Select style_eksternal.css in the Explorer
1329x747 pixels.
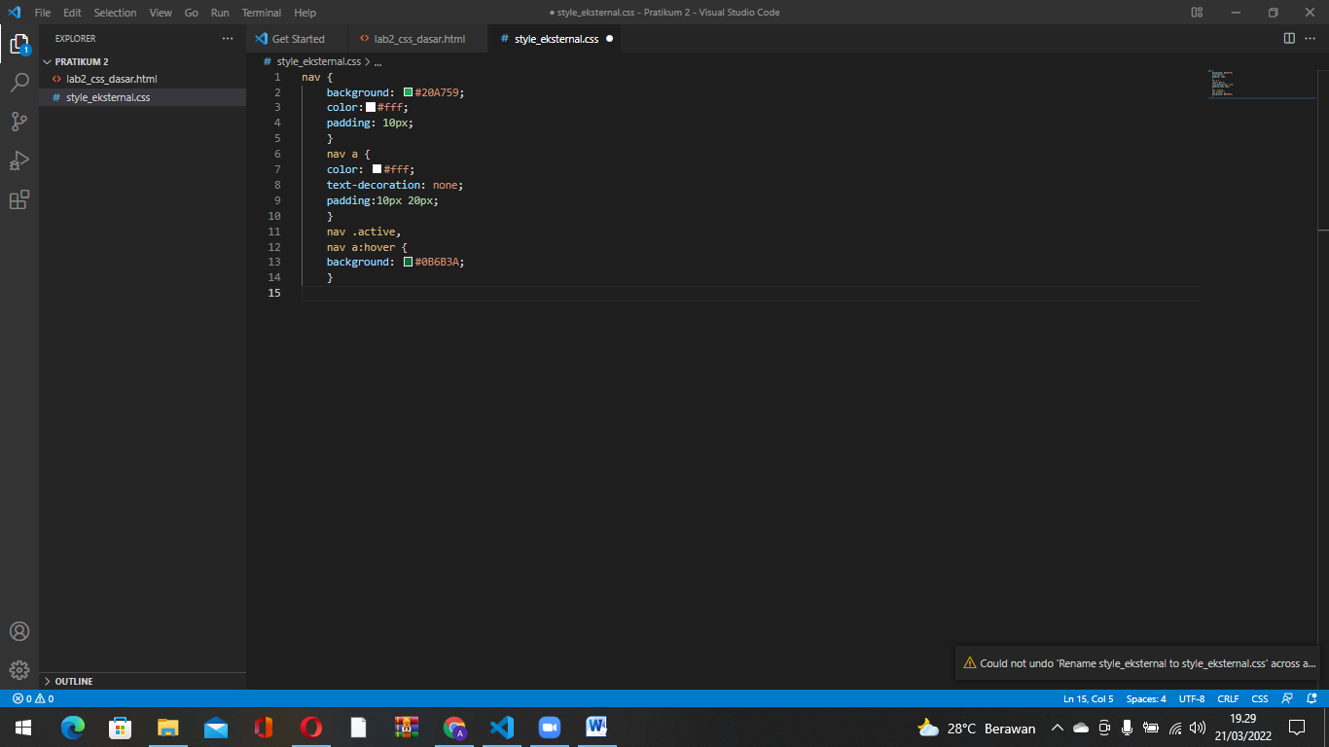(x=107, y=97)
